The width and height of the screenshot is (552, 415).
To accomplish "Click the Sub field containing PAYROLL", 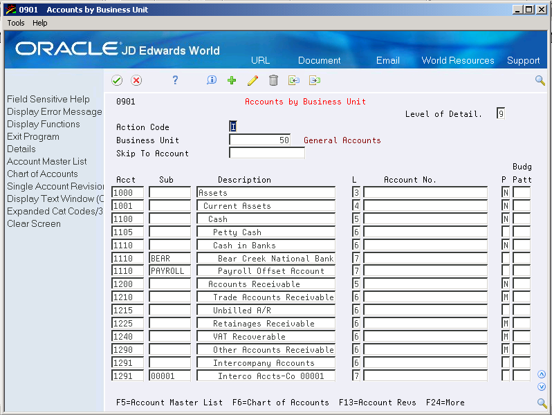I will pos(169,270).
